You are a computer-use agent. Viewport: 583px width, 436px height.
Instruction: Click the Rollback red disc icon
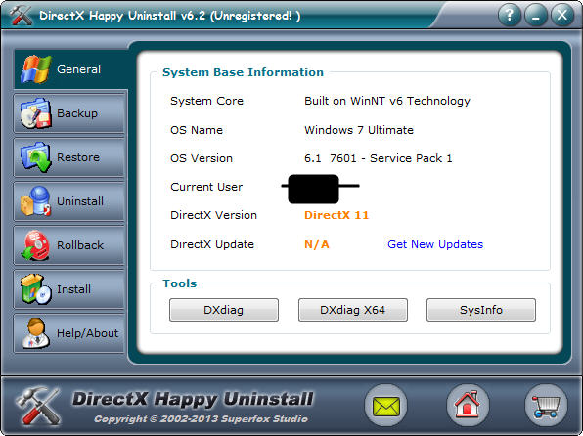(x=35, y=245)
